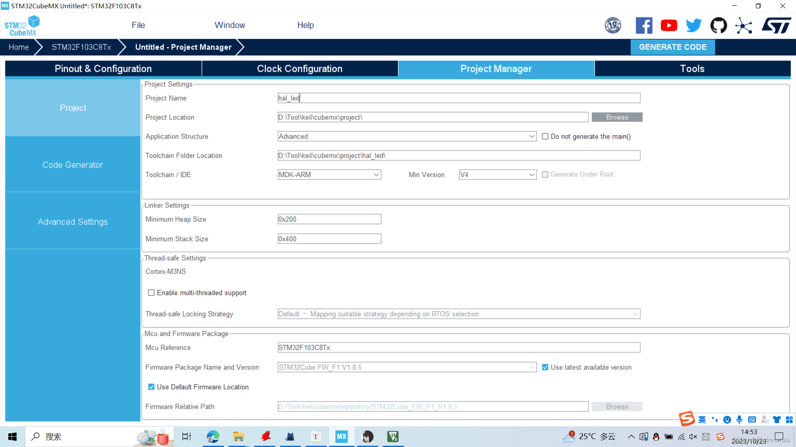Image resolution: width=796 pixels, height=447 pixels.
Task: Open the red bird app in taskbar
Action: (x=265, y=437)
